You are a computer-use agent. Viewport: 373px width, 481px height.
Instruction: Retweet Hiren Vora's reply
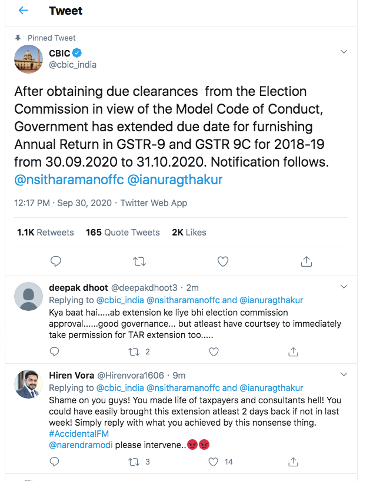pyautogui.click(x=135, y=462)
